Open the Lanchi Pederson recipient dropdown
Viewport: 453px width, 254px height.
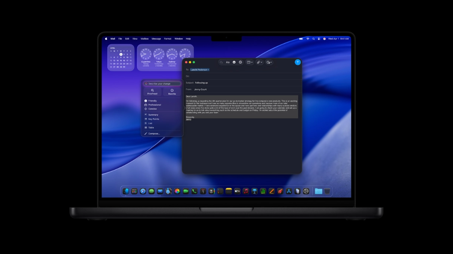[200, 70]
